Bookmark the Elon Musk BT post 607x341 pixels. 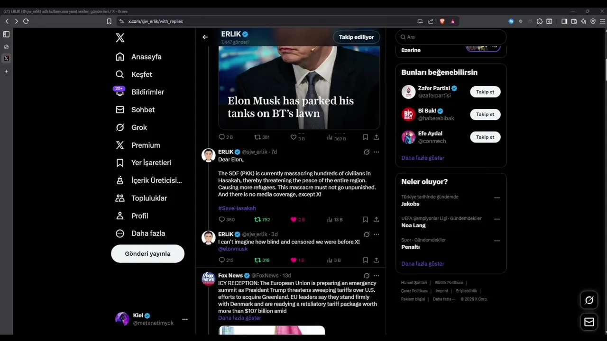point(366,137)
